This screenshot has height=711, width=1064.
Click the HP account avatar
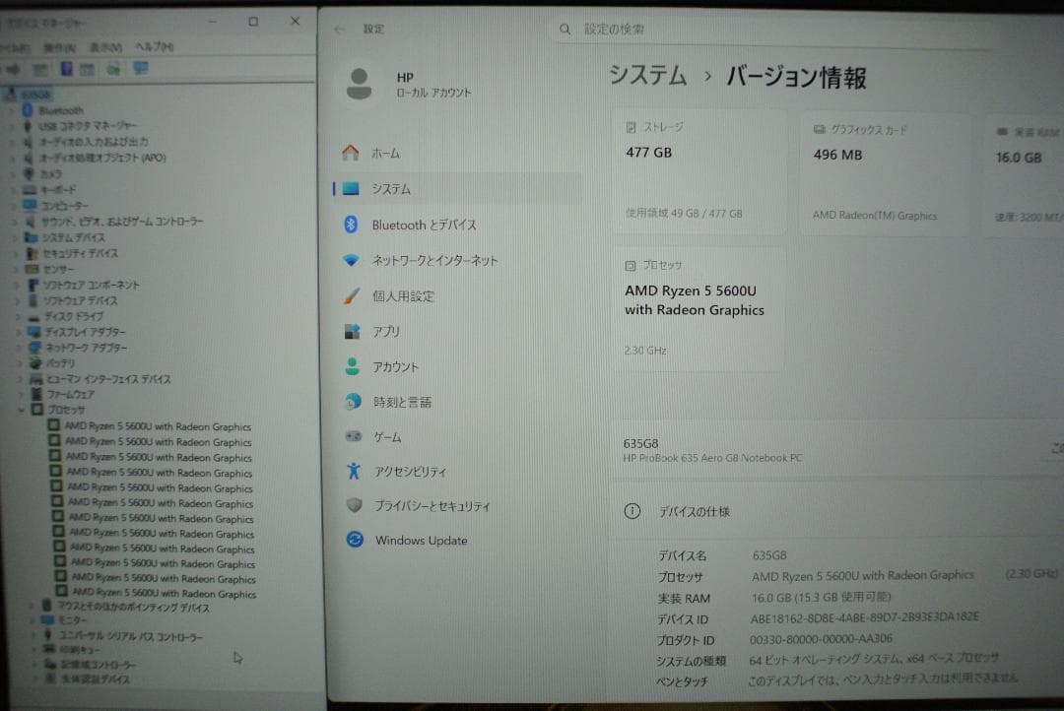[x=363, y=84]
